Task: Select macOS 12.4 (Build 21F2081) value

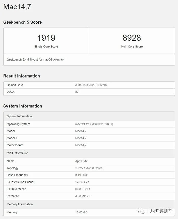Action: tap(94, 124)
